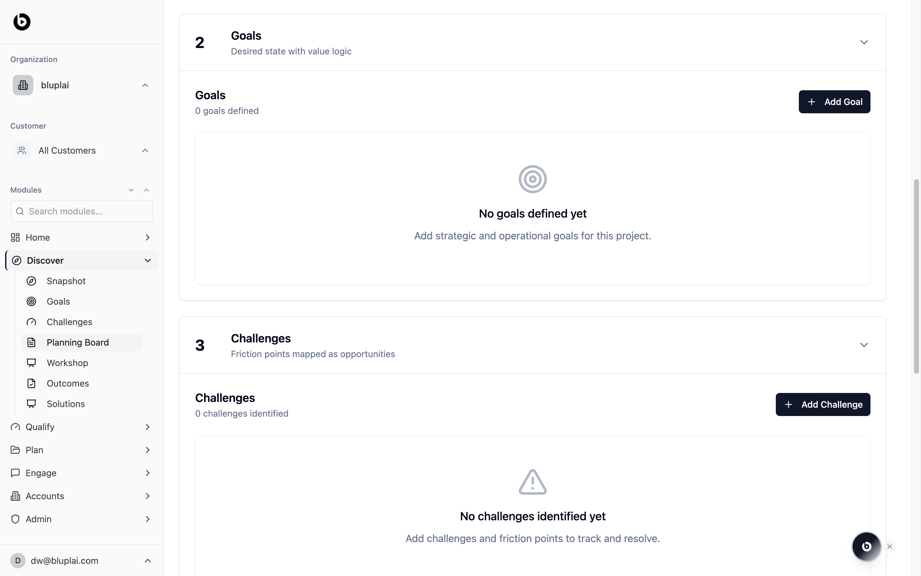Click the user avatar letter D
The image size is (921, 576).
click(x=18, y=560)
